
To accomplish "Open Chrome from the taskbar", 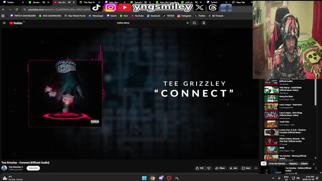I will [152, 178].
